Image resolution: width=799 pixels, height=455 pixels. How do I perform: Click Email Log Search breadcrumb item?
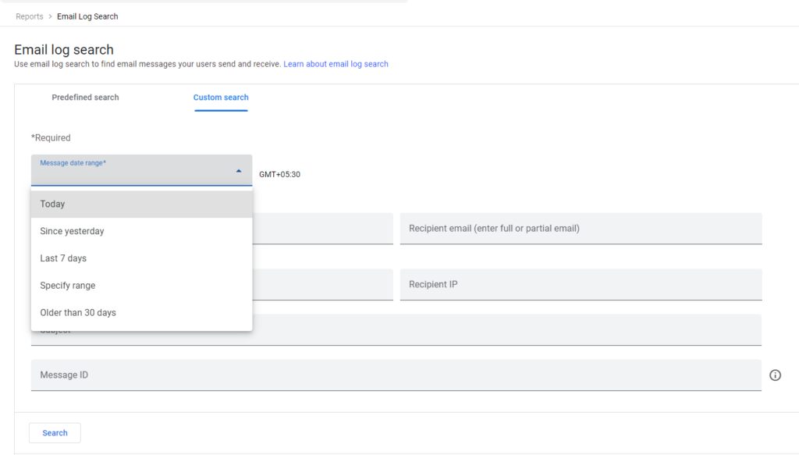click(87, 16)
